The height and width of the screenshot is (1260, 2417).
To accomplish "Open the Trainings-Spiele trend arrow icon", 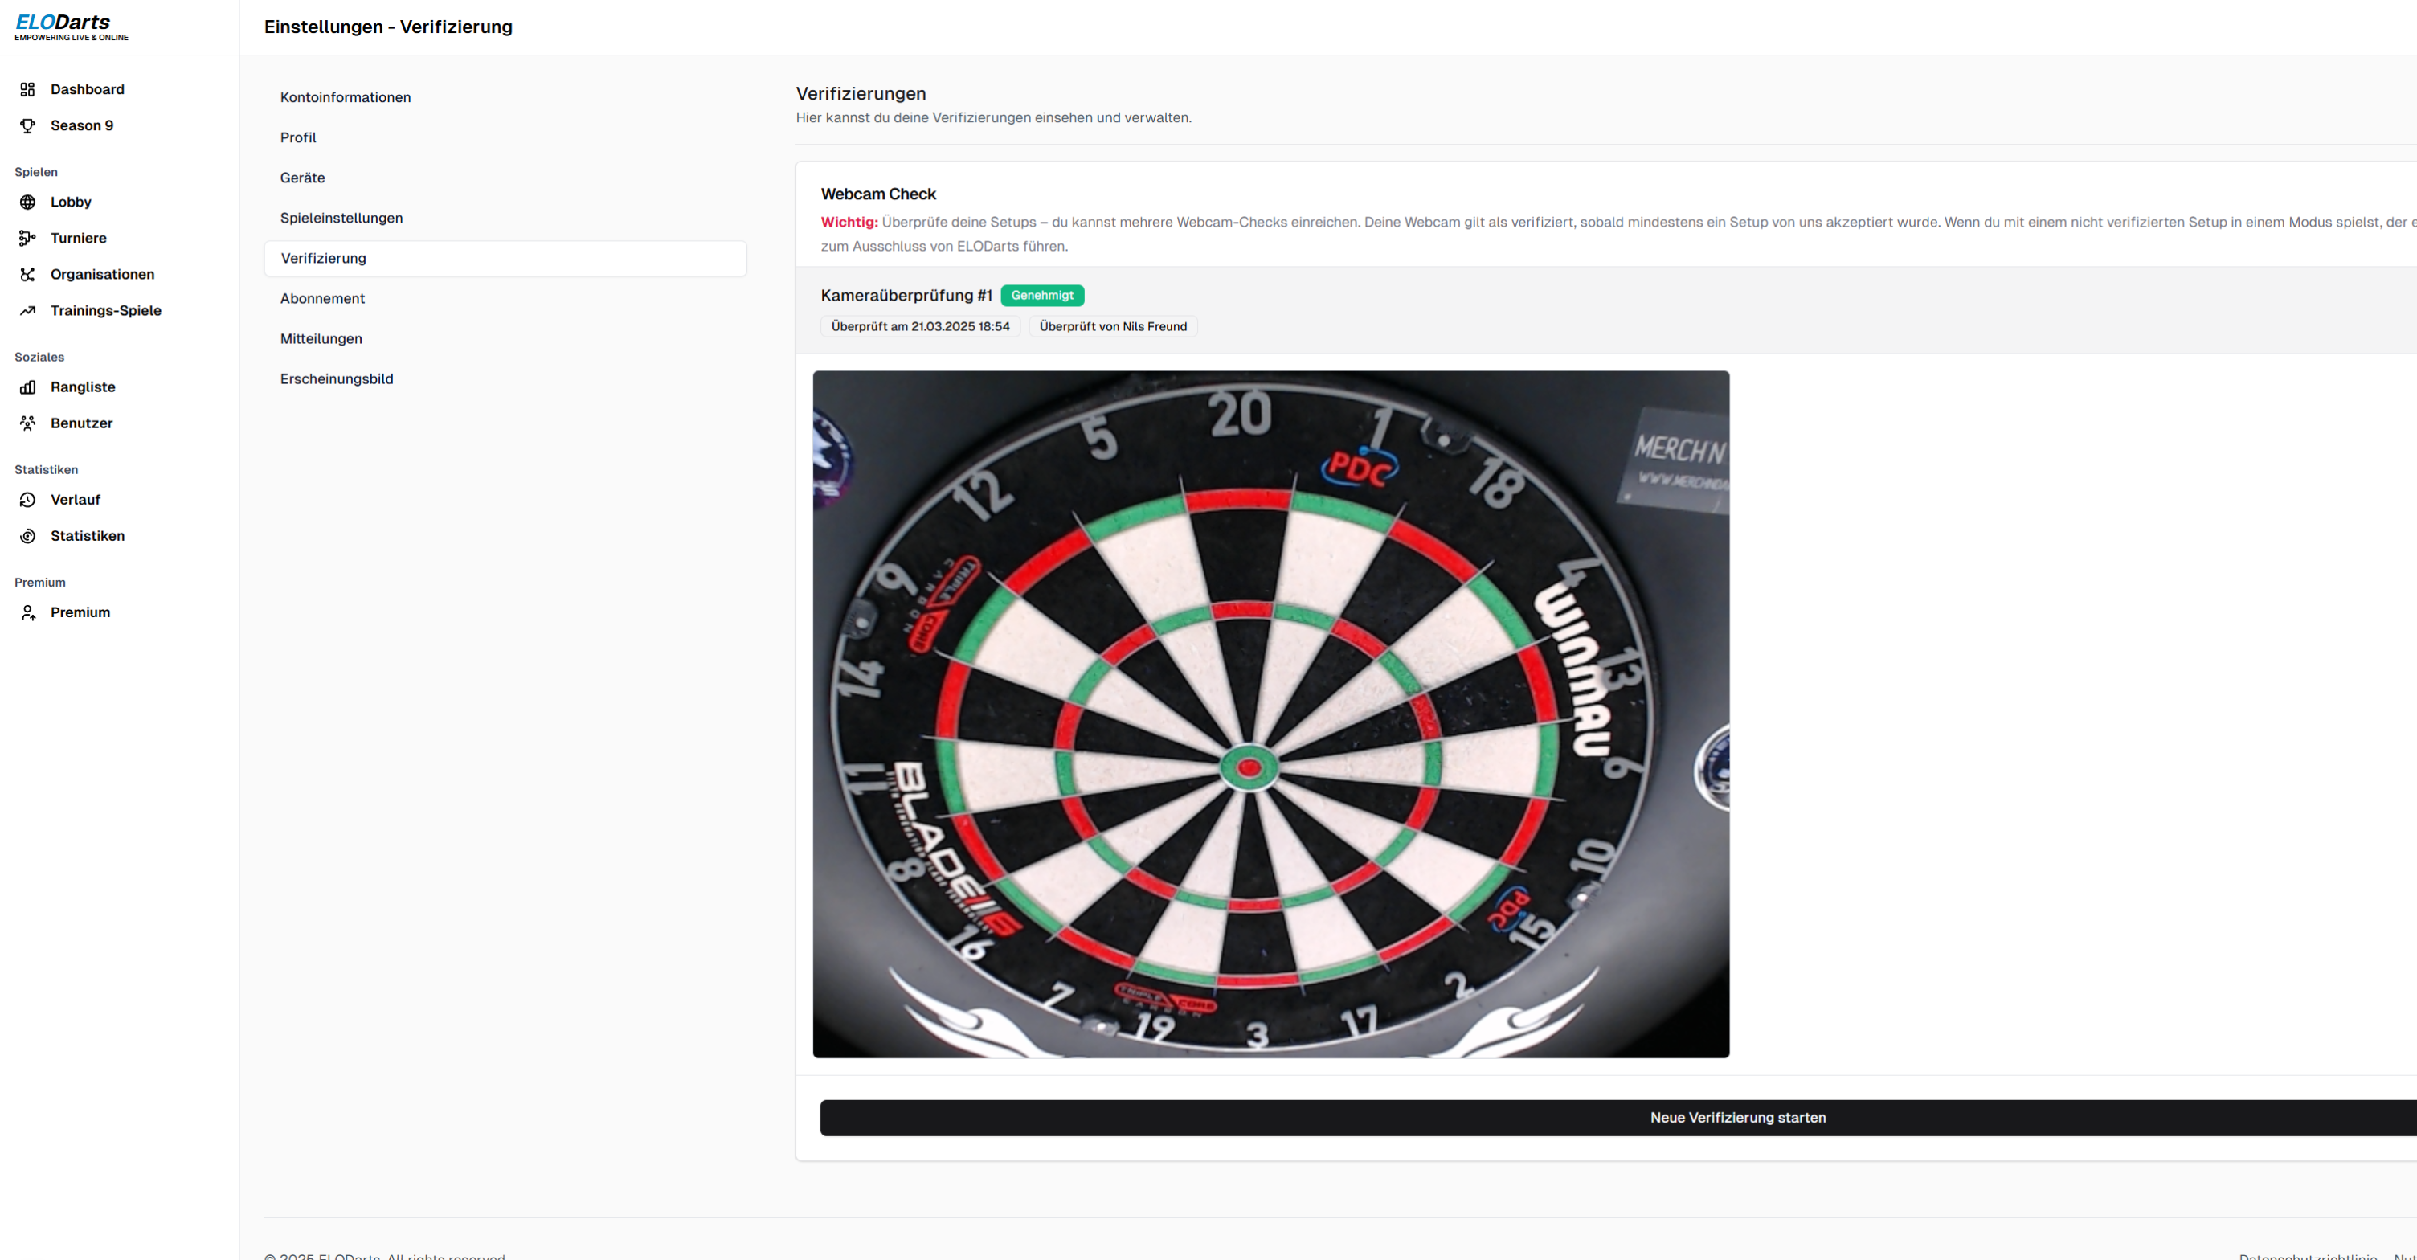I will [27, 310].
